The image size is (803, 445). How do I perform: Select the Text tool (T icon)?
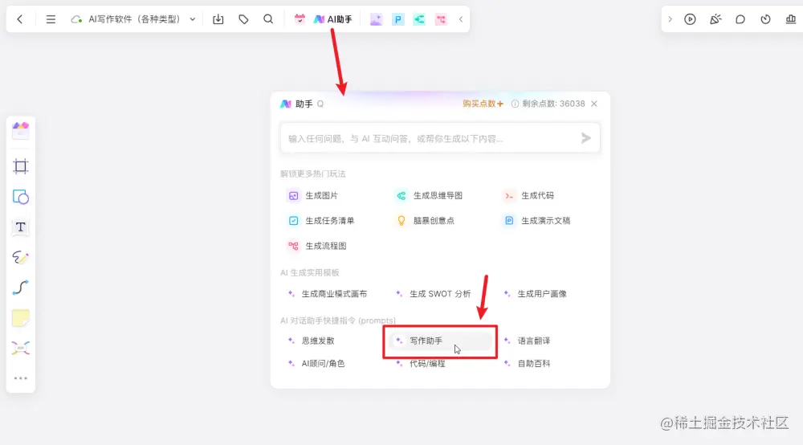click(x=21, y=227)
